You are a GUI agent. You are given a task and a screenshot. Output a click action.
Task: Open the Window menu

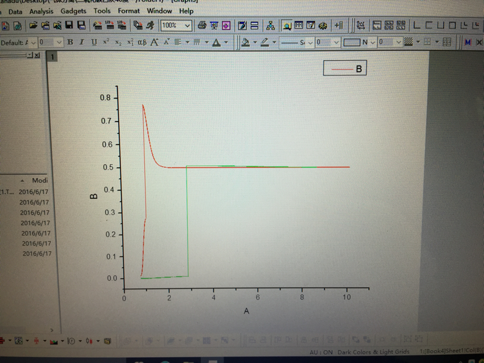[159, 11]
